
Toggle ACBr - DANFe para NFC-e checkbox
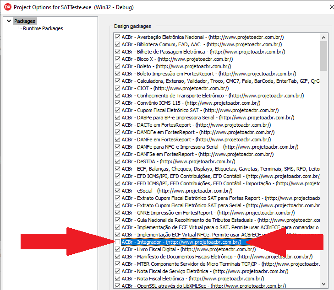coord(117,147)
